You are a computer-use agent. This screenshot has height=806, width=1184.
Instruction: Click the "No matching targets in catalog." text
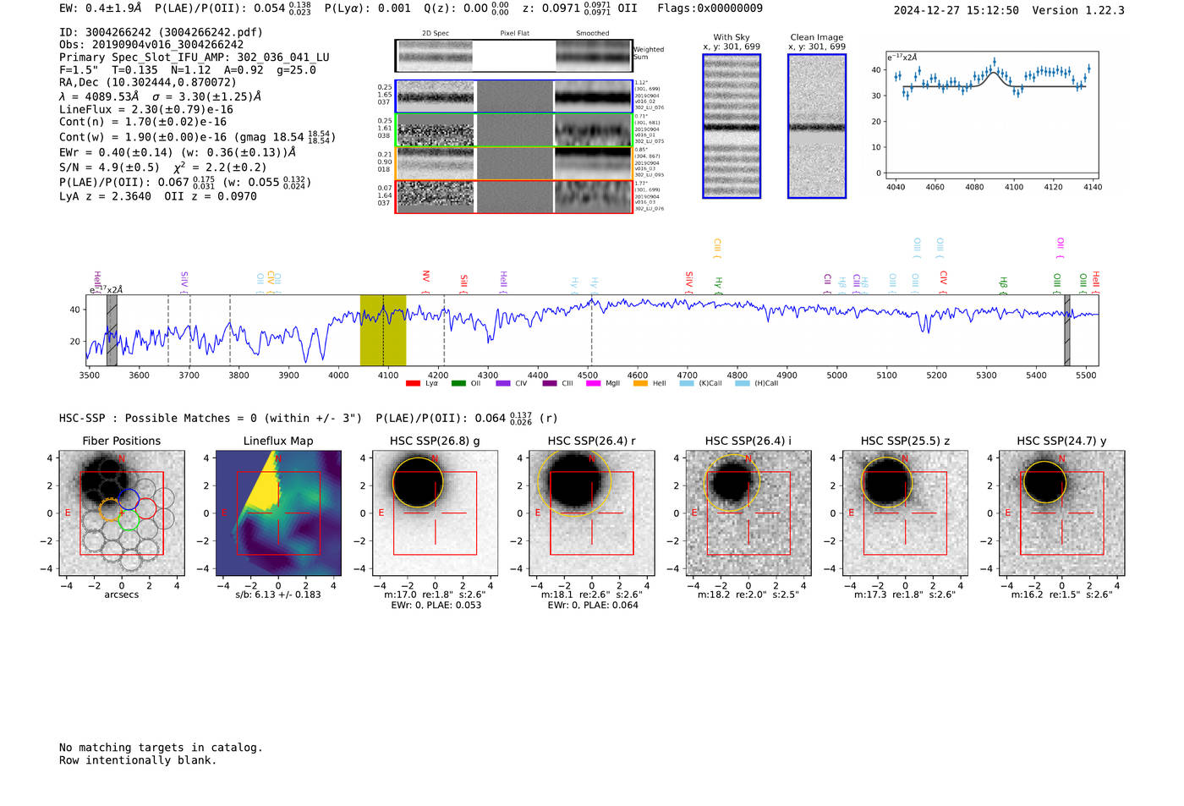pos(161,748)
